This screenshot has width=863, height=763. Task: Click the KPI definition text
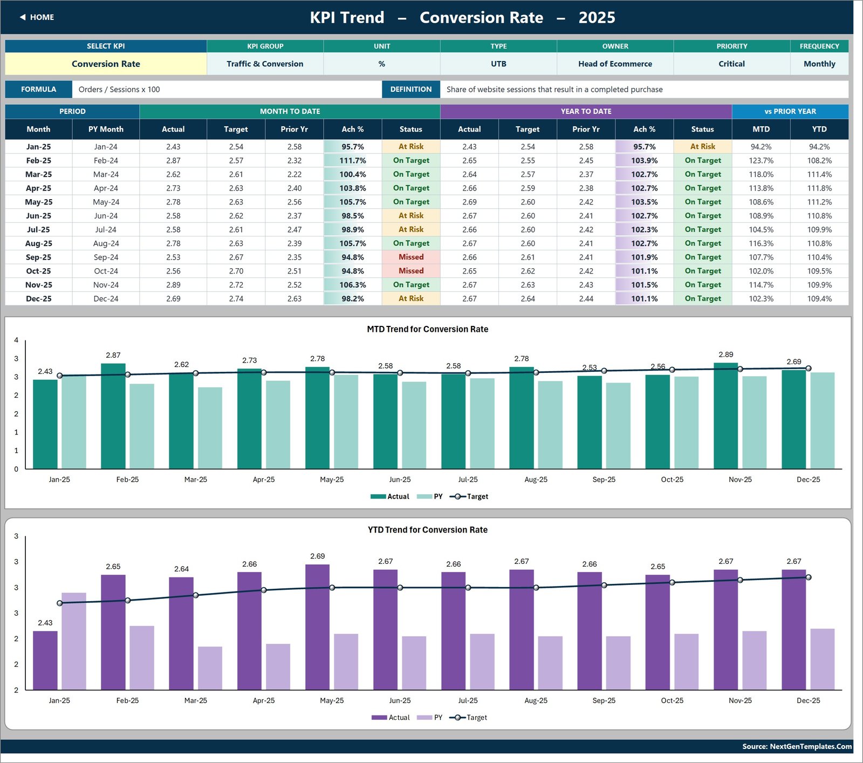pos(554,90)
